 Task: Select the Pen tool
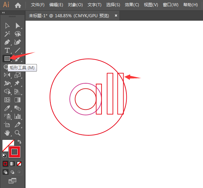[x=7, y=42]
